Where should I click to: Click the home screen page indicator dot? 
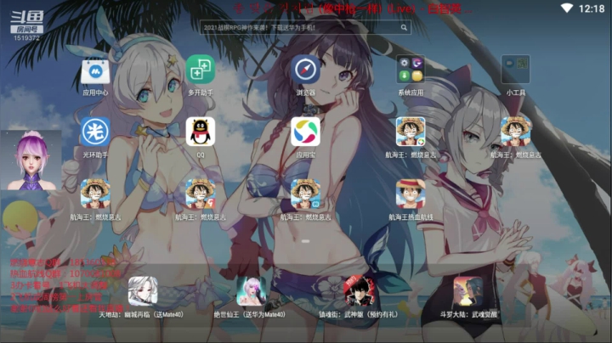306,241
